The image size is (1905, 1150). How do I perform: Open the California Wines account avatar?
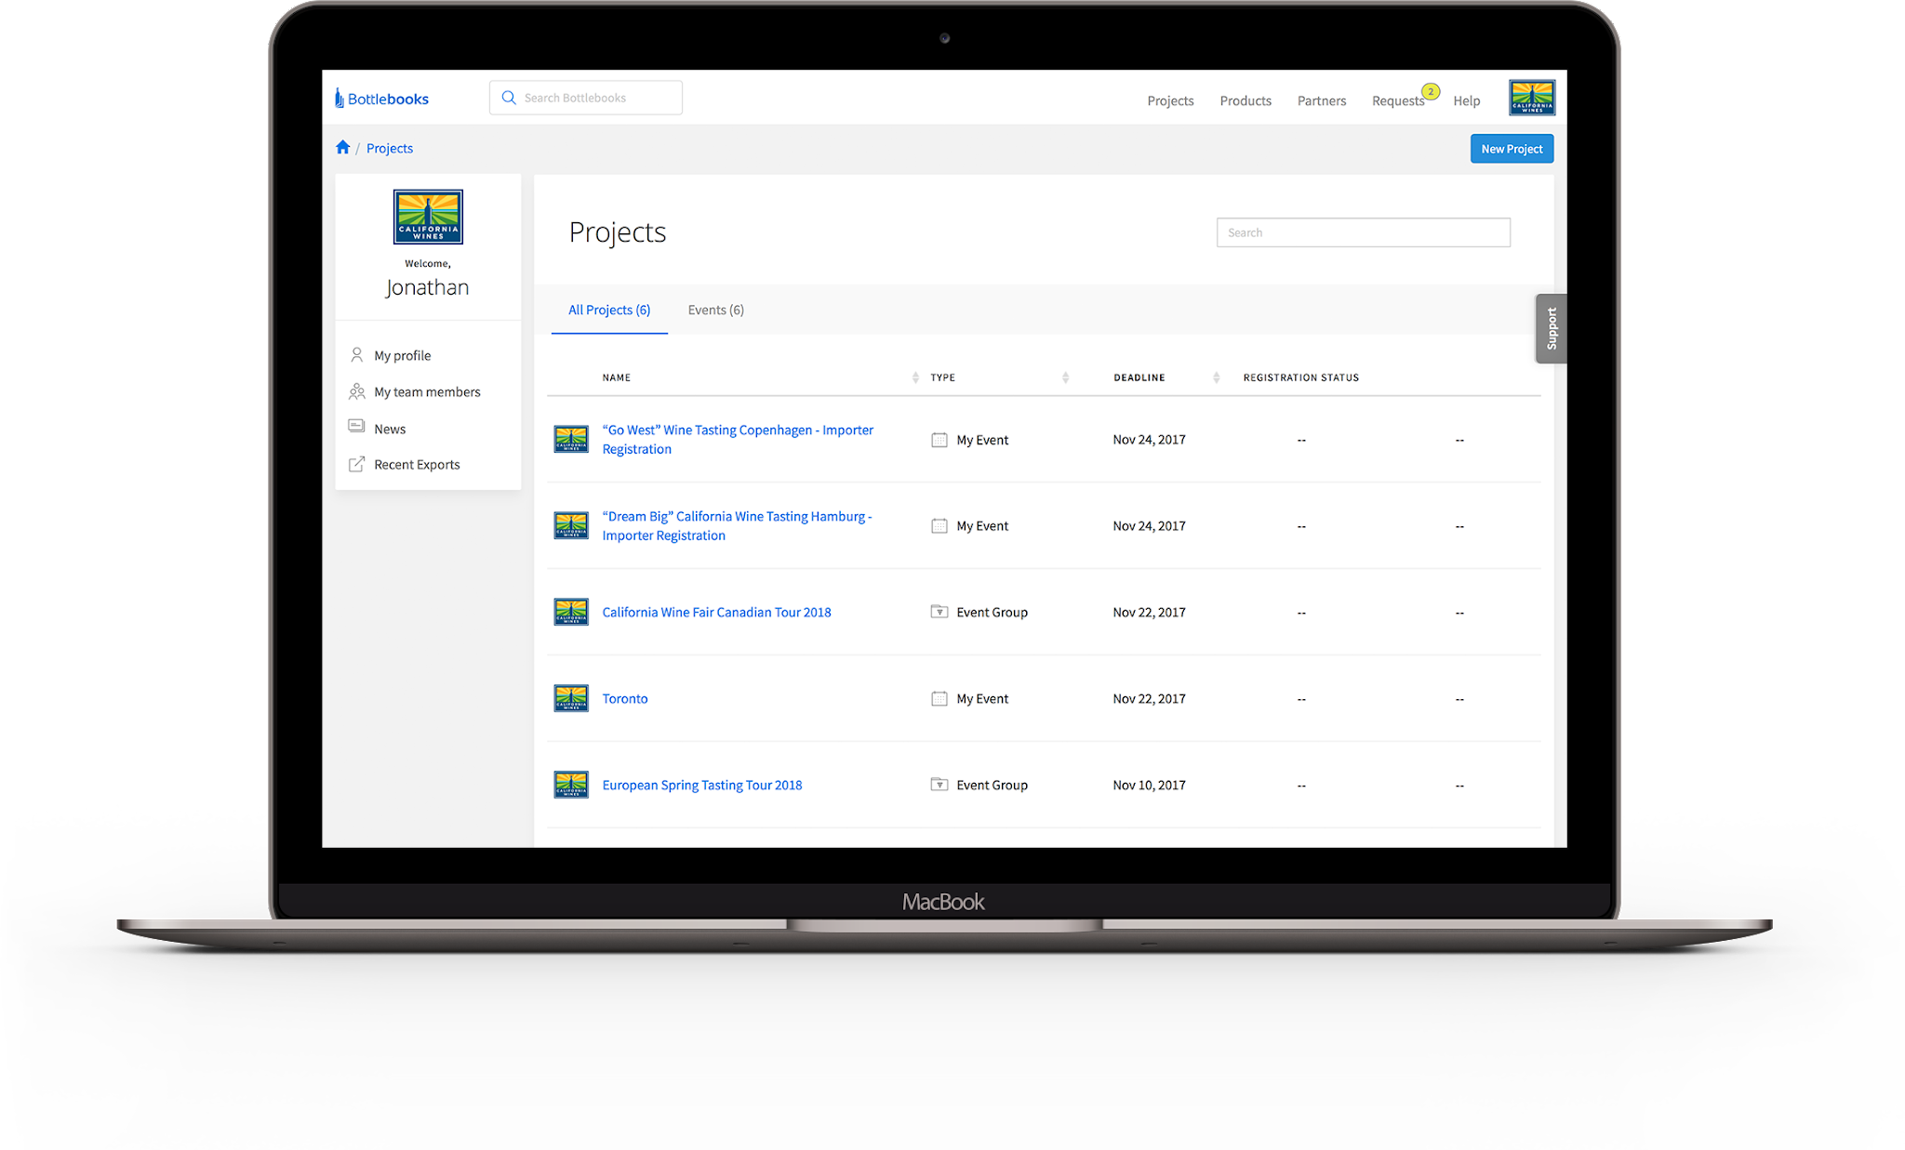pos(1531,98)
